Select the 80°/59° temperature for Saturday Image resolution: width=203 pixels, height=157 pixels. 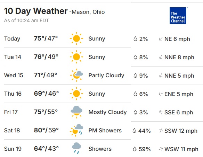[x=46, y=130]
